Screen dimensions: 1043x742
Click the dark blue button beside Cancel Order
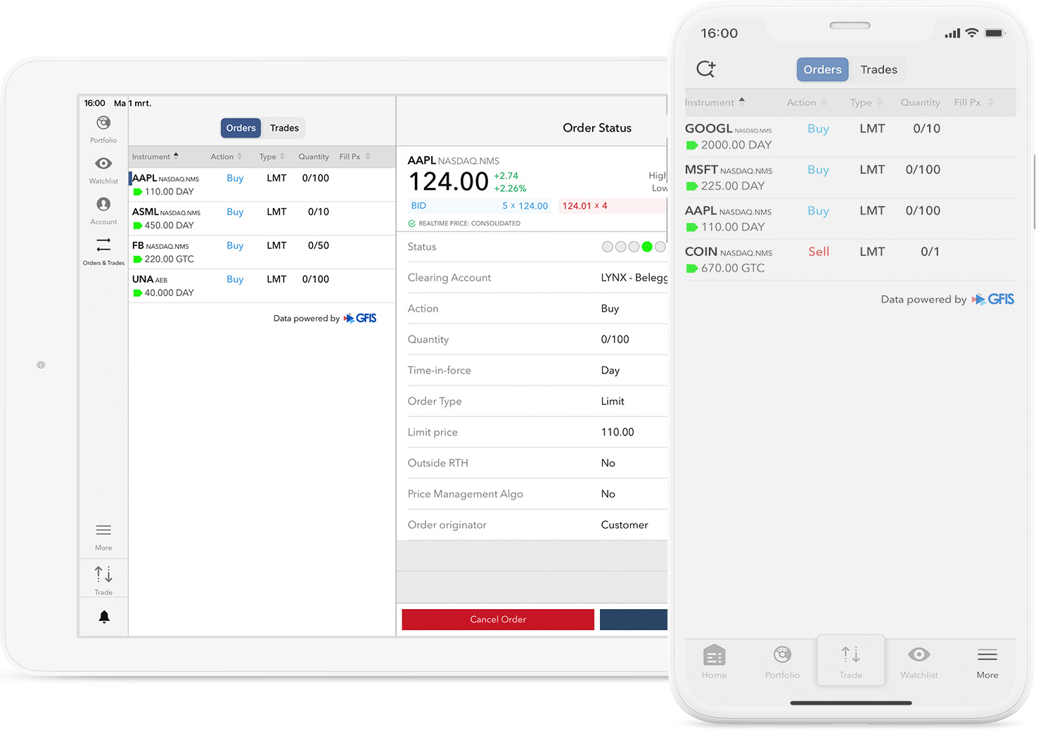(633, 620)
